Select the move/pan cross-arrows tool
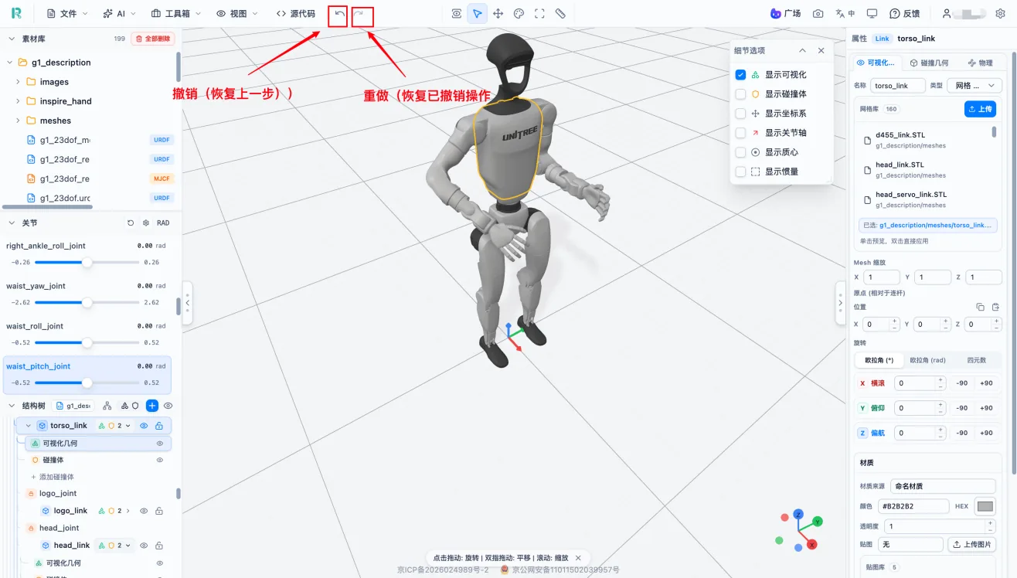The height and width of the screenshot is (578, 1017). coord(498,14)
